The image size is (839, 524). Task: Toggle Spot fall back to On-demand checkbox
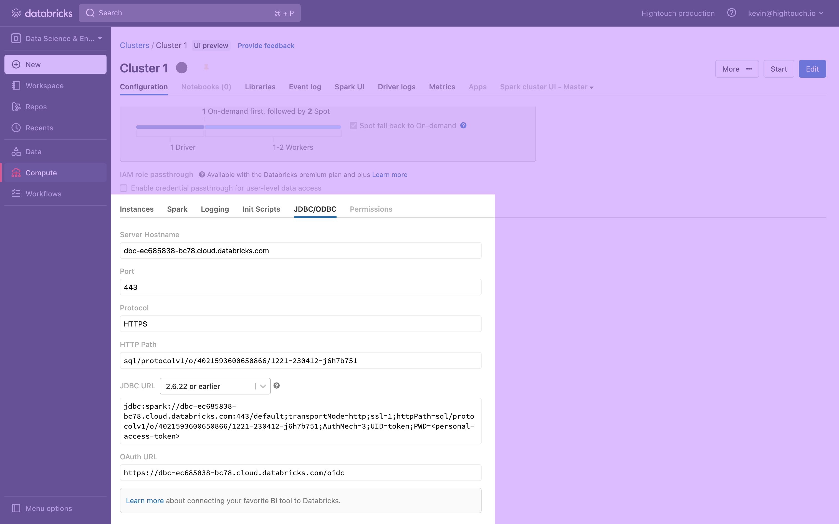[x=353, y=125]
